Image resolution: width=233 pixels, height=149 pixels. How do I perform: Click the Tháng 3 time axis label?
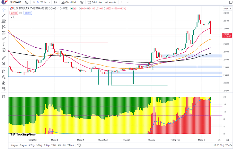pyautogui.click(x=54, y=140)
